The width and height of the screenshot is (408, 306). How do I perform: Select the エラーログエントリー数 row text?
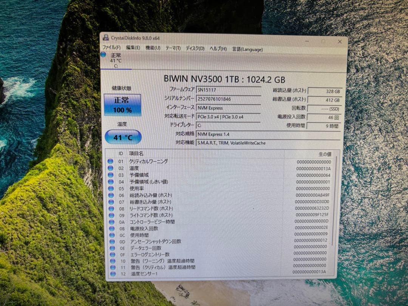(150, 255)
